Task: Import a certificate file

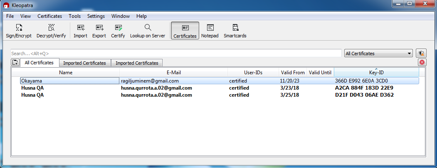Action: coord(81,31)
